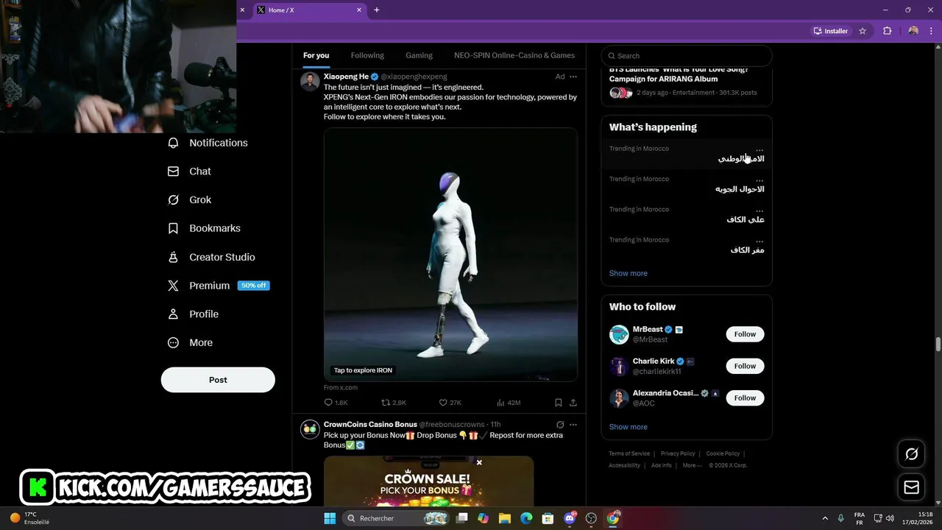Click the page vertical scrollbar thumb
This screenshot has width=942, height=530.
tap(938, 345)
